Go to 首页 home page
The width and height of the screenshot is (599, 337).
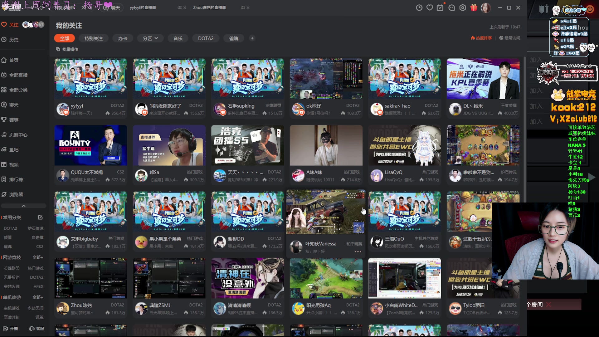[10, 60]
